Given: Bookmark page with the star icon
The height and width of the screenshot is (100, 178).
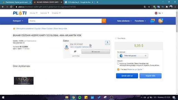Looking at the screenshot, I should click(x=149, y=7).
